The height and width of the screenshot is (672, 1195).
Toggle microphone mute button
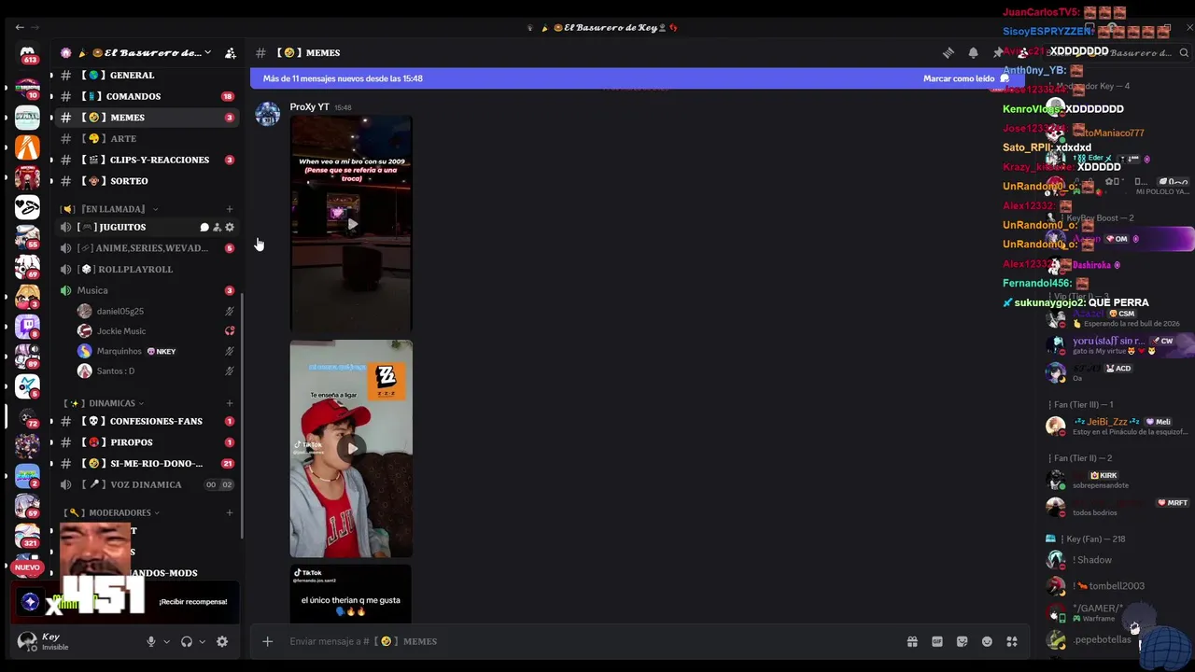pyautogui.click(x=150, y=641)
